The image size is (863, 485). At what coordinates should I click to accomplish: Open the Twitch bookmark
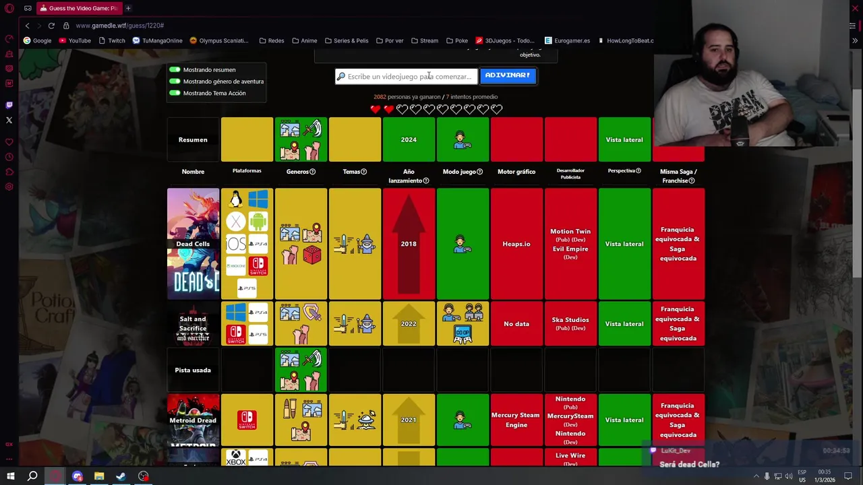point(112,40)
